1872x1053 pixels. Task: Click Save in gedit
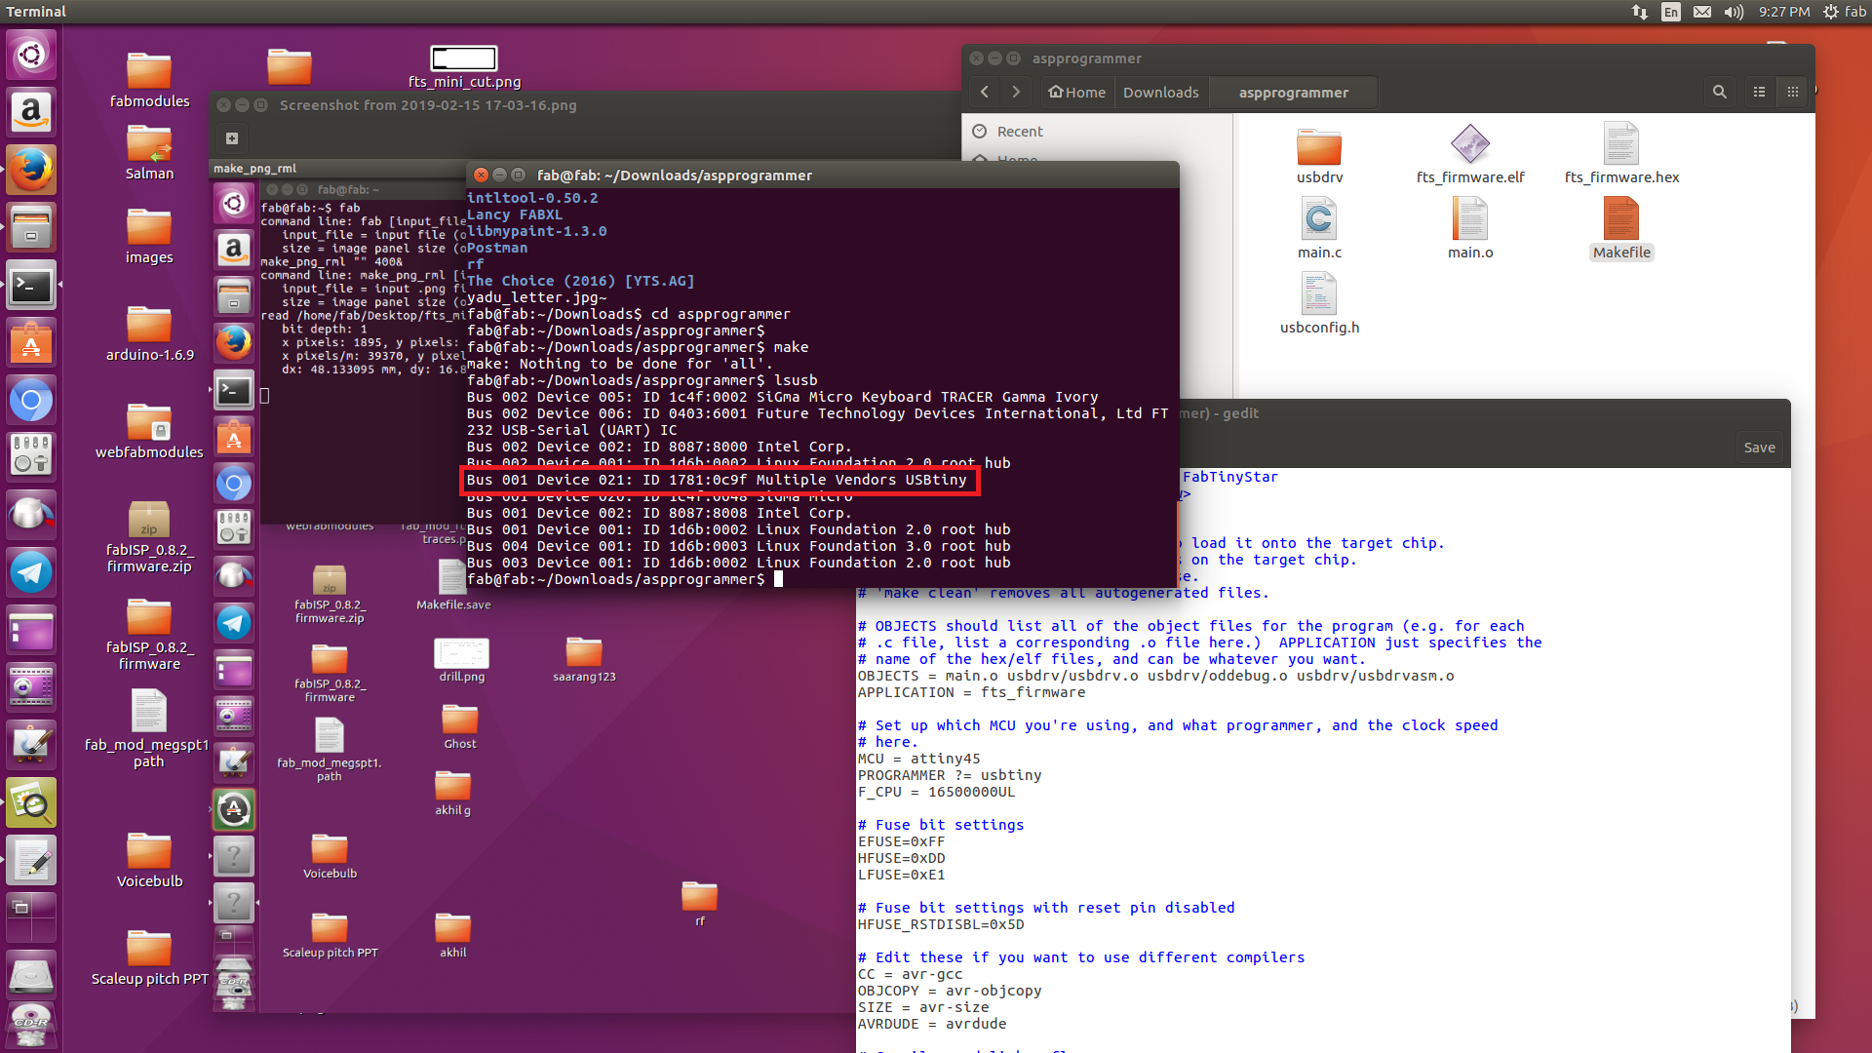click(1759, 448)
